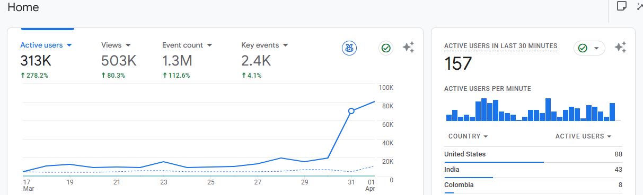
Task: Click the note icon beside Home header
Action: (x=622, y=6)
